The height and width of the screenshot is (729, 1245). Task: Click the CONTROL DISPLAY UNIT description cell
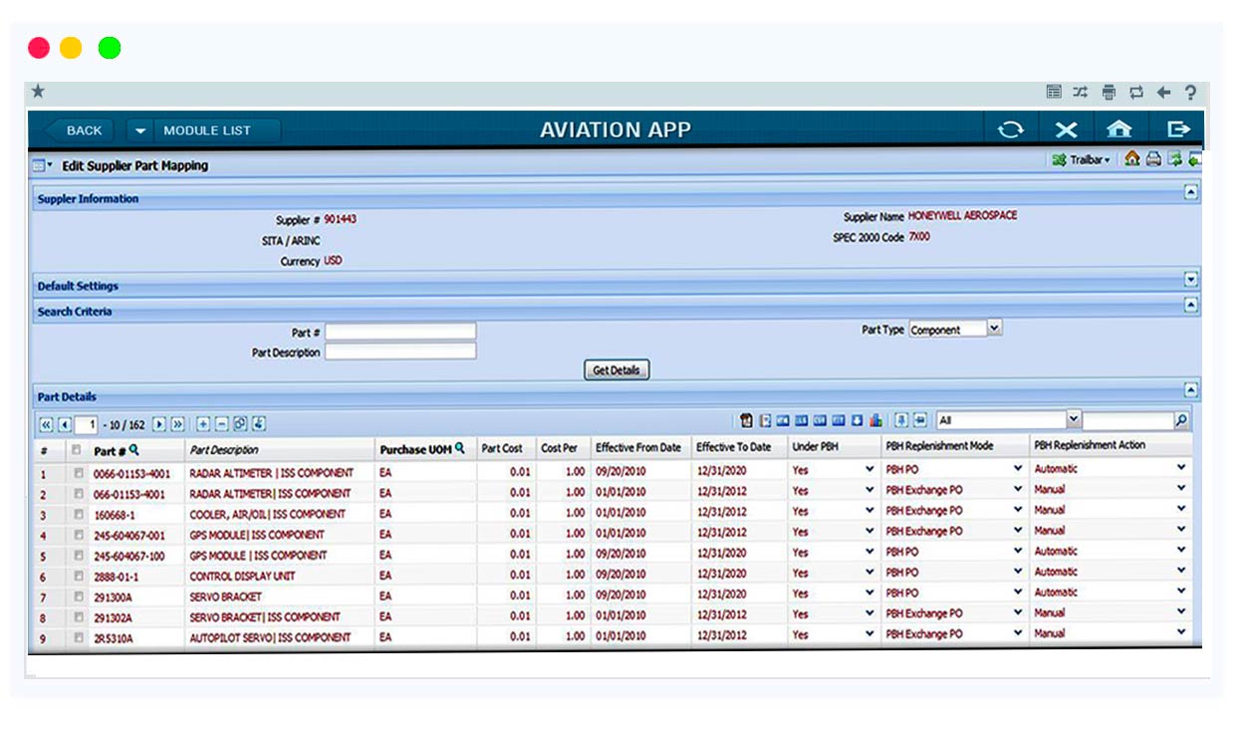pyautogui.click(x=242, y=576)
